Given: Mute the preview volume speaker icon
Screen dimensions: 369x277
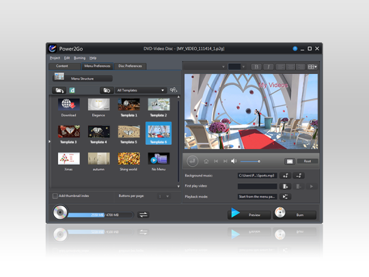Looking at the screenshot, I should (x=234, y=161).
